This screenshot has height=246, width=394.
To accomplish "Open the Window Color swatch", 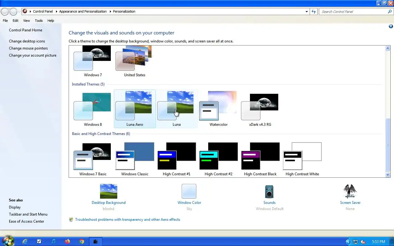I will [x=189, y=191].
